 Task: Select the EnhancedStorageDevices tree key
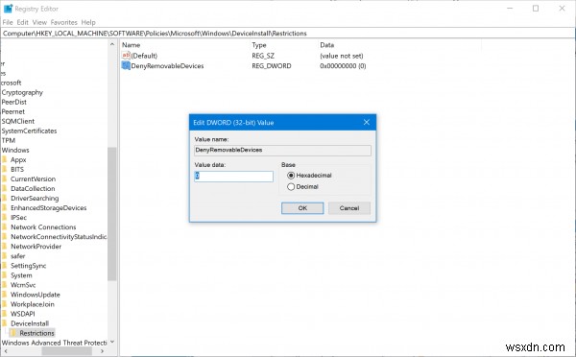[49, 208]
